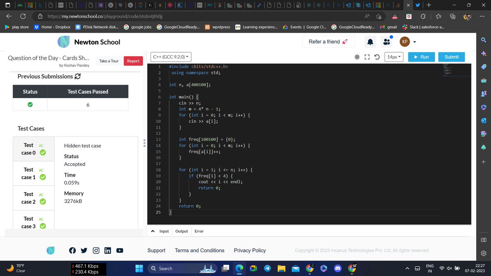Open the Privacy Policy page
This screenshot has width=491, height=276.
250,250
